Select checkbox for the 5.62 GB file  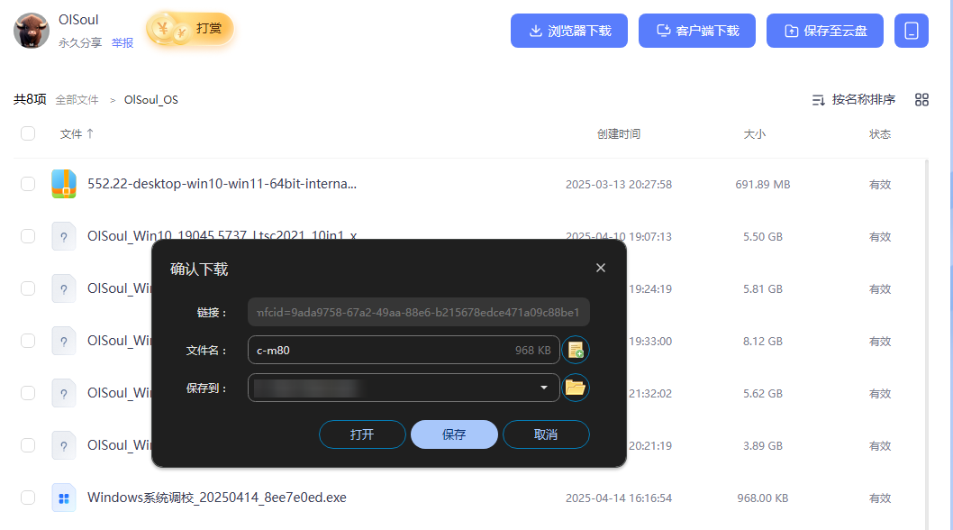[x=28, y=393]
